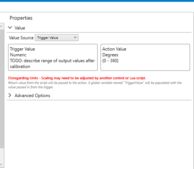Click the Properties panel title
The height and width of the screenshot is (169, 194).
click(x=21, y=18)
